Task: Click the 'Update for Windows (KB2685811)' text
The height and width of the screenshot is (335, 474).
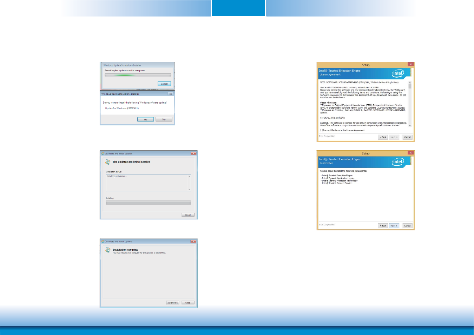Action: 122,108
